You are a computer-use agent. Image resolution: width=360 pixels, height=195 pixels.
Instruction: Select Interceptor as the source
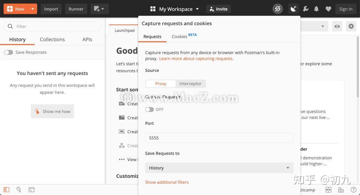pos(190,83)
